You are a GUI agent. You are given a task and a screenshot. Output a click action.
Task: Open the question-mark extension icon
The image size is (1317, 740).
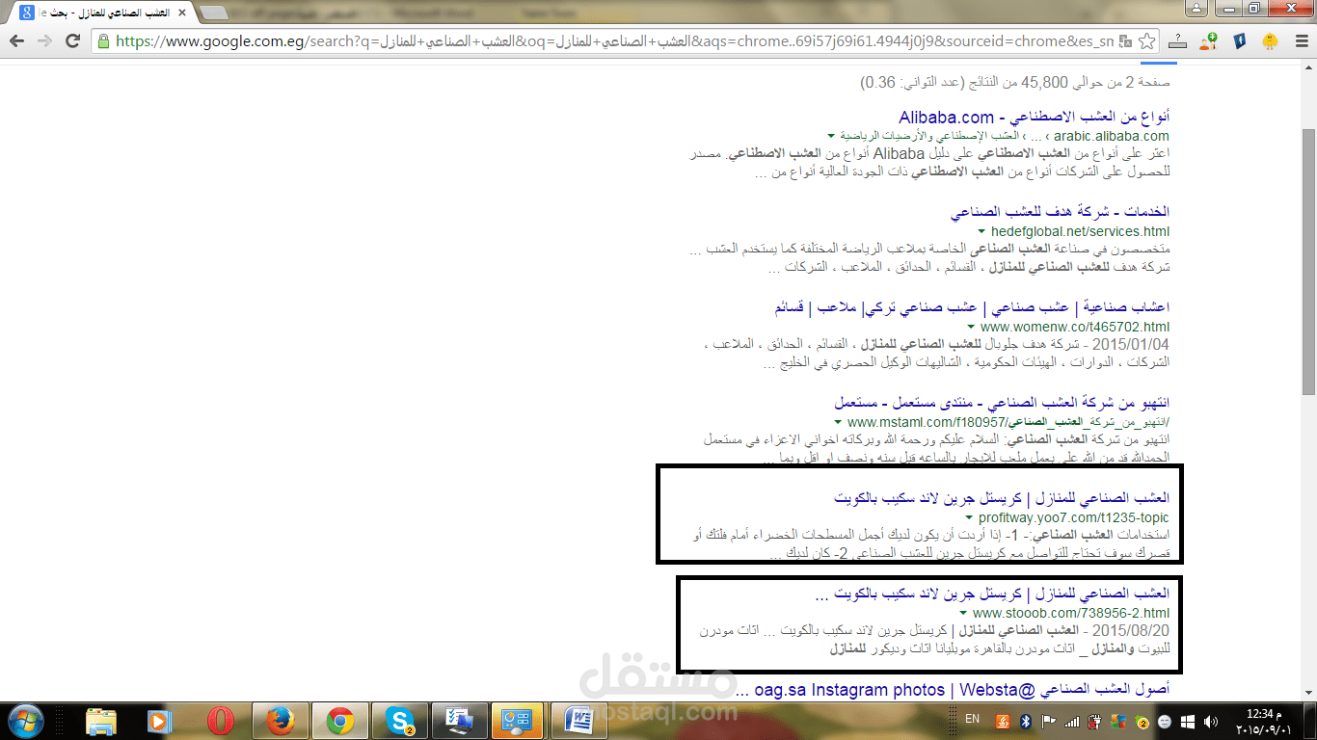(x=1178, y=41)
